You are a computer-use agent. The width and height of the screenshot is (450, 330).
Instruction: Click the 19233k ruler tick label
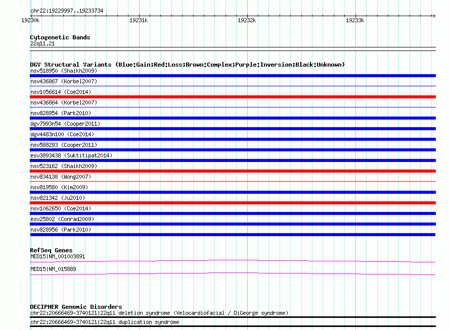[355, 20]
